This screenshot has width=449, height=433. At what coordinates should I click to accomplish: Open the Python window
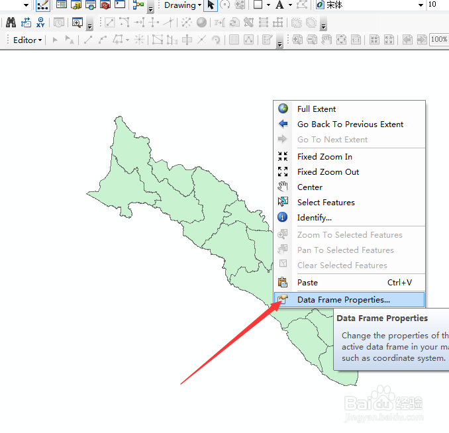tap(120, 4)
